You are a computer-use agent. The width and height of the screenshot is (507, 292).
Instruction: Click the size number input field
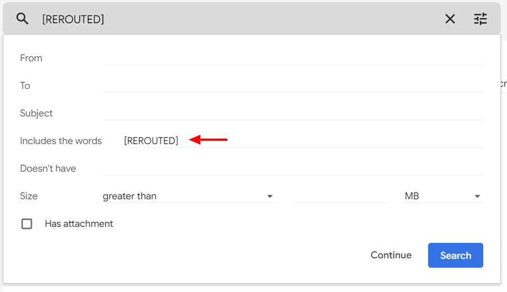pyautogui.click(x=340, y=196)
